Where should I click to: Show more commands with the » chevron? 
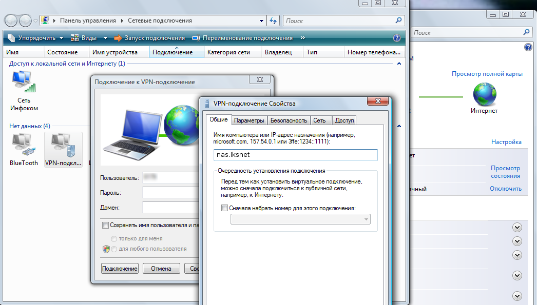tap(303, 38)
